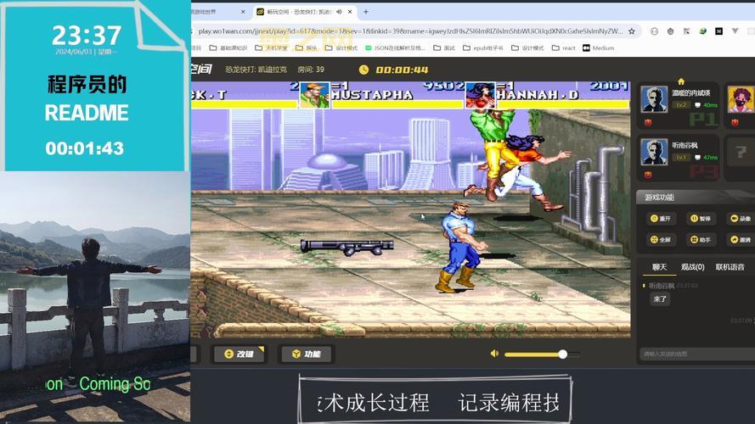
Task: Bookmark page with the star icon
Action: click(x=632, y=31)
